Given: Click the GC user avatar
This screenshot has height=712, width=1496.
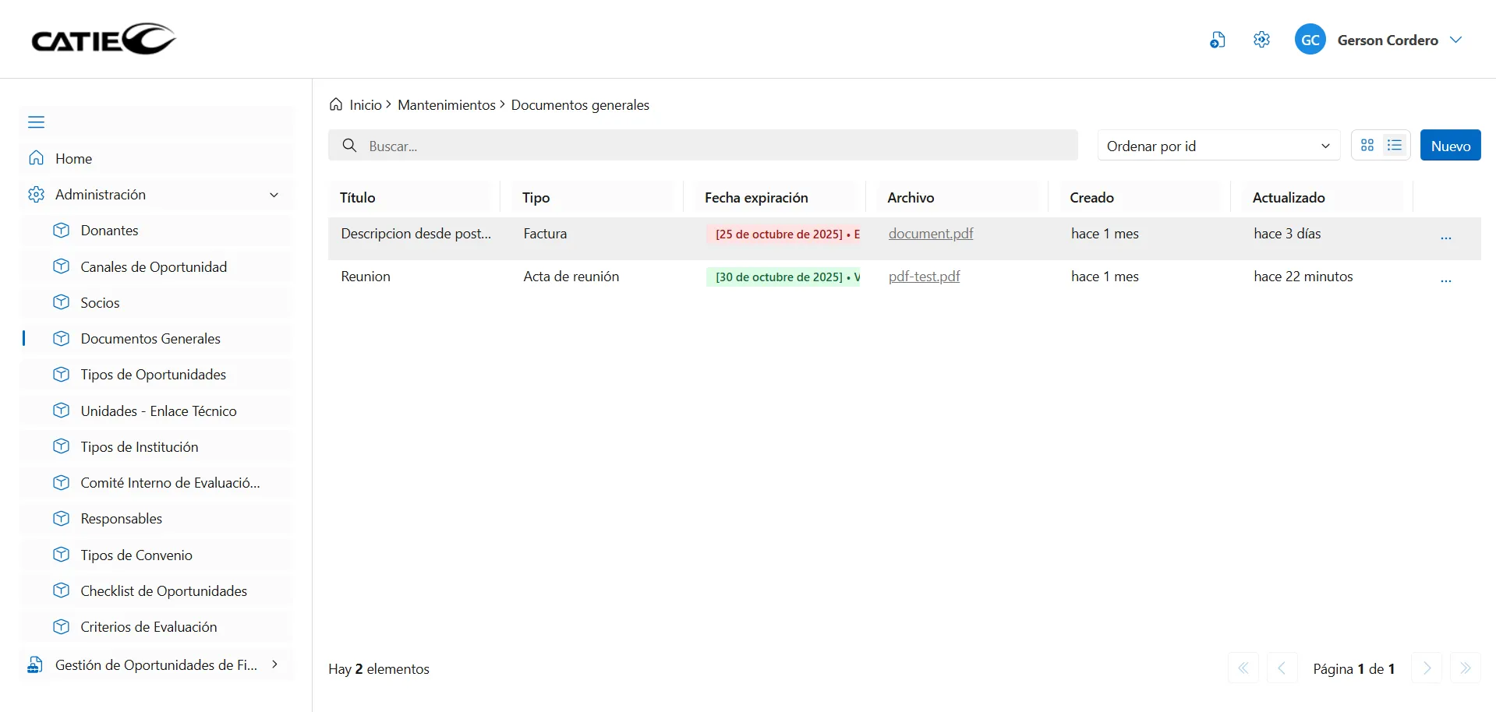Looking at the screenshot, I should point(1310,40).
